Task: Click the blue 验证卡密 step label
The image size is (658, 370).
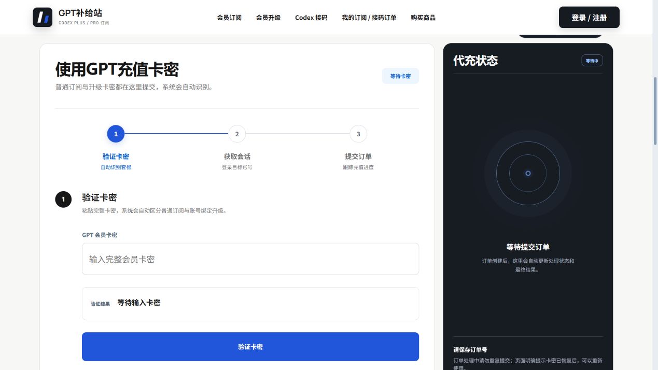Action: (x=116, y=156)
